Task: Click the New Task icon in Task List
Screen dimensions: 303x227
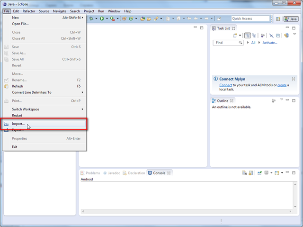Action: pyautogui.click(x=235, y=36)
